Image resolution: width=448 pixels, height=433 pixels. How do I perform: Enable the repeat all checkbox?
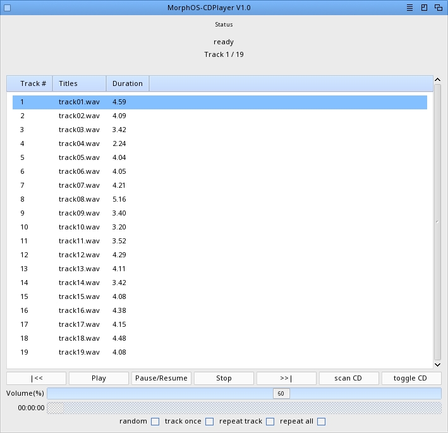[322, 422]
